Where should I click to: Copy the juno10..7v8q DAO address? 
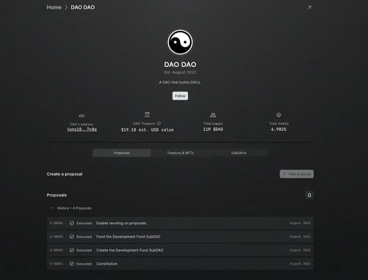point(82,130)
